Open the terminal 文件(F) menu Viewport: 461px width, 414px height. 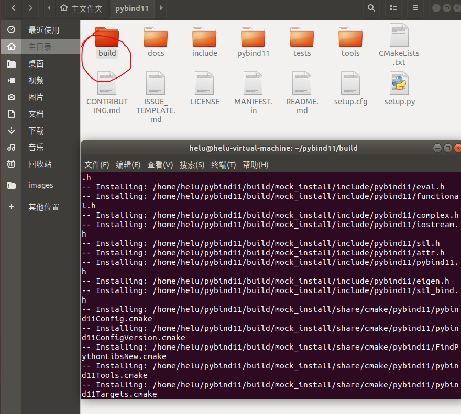[97, 165]
